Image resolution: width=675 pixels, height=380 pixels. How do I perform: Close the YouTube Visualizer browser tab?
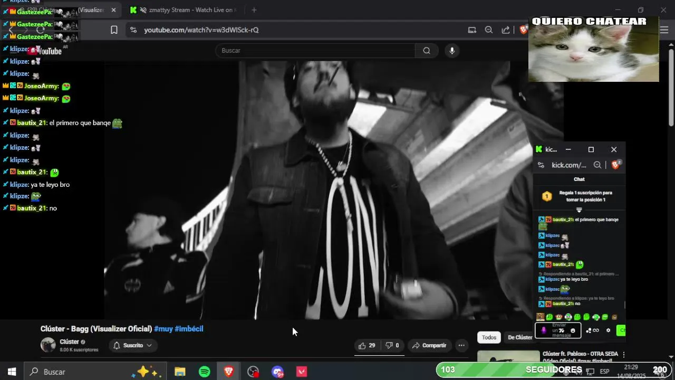[x=113, y=10]
